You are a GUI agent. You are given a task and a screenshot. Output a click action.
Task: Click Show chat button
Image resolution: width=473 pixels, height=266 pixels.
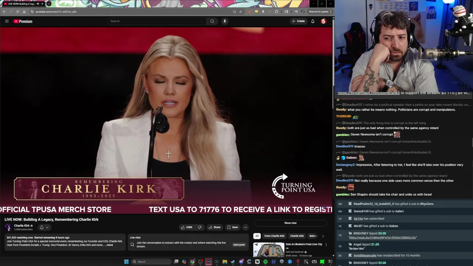(290, 223)
